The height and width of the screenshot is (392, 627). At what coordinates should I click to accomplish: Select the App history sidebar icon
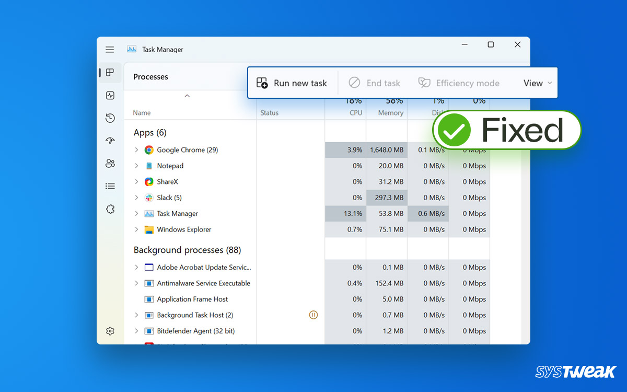(110, 118)
